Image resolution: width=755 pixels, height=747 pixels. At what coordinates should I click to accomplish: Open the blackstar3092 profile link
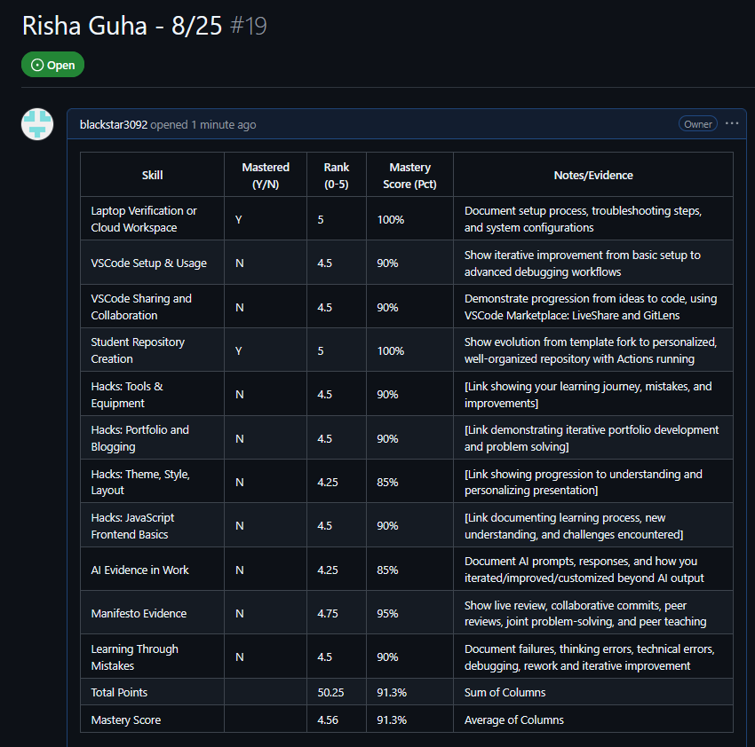click(x=113, y=125)
